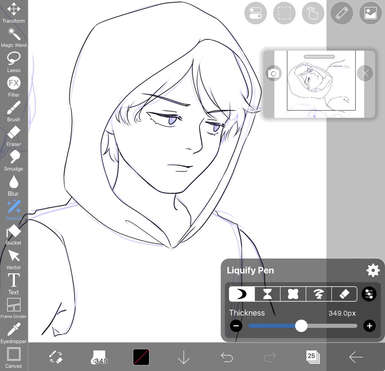Open the selection layer dashed-square button
385x371 pixels.
click(284, 13)
